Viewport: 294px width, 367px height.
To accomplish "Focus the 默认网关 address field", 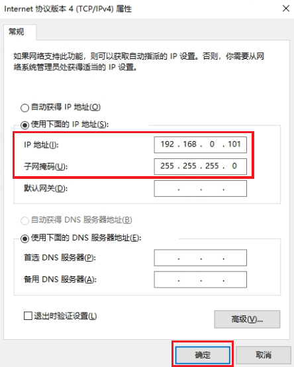I will [200, 188].
